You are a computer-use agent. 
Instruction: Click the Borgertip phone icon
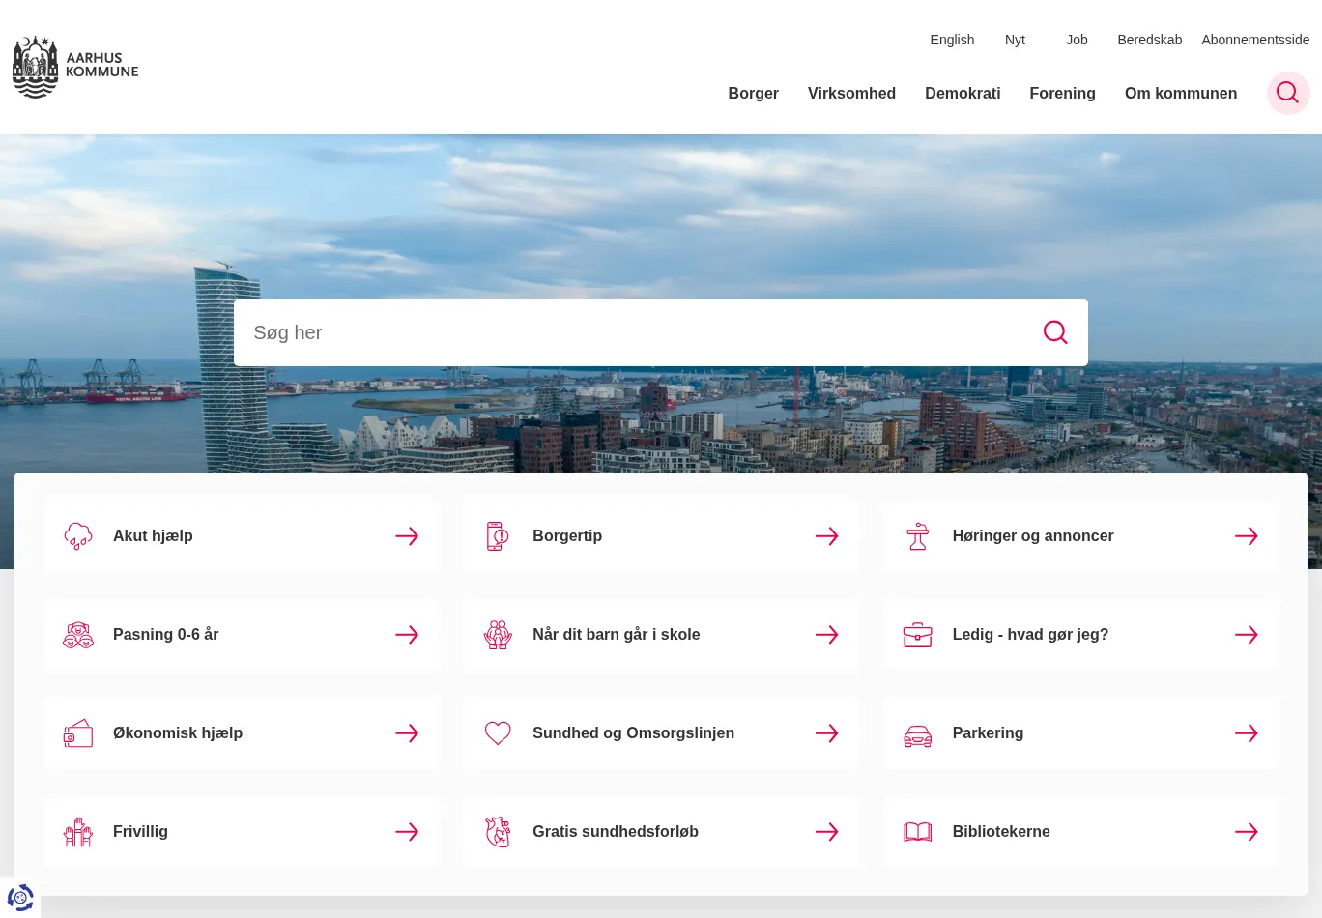(497, 536)
